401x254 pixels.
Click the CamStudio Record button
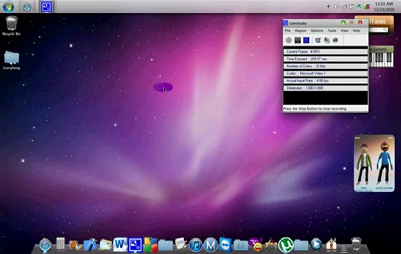tap(289, 40)
